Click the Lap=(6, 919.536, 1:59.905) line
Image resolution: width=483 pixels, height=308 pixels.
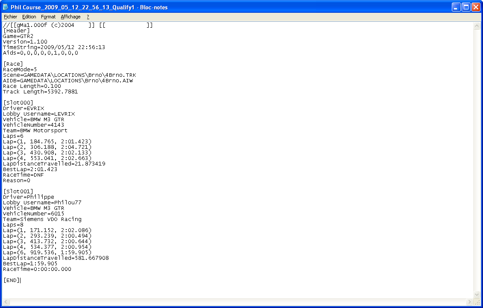pos(47,252)
